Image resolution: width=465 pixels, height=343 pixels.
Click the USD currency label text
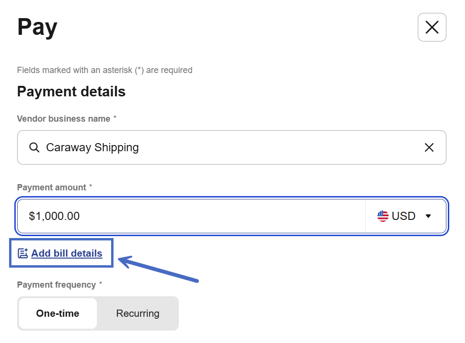point(403,216)
